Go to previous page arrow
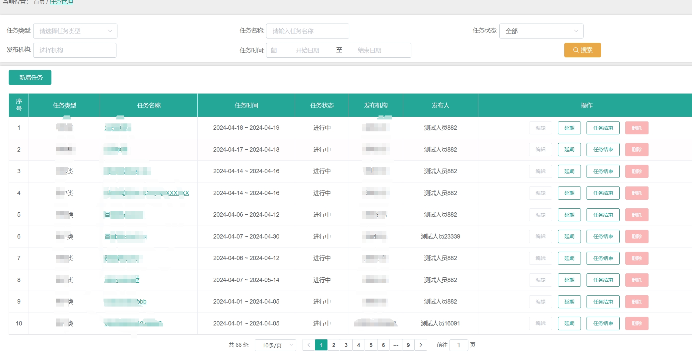Image resolution: width=692 pixels, height=353 pixels. (x=309, y=345)
